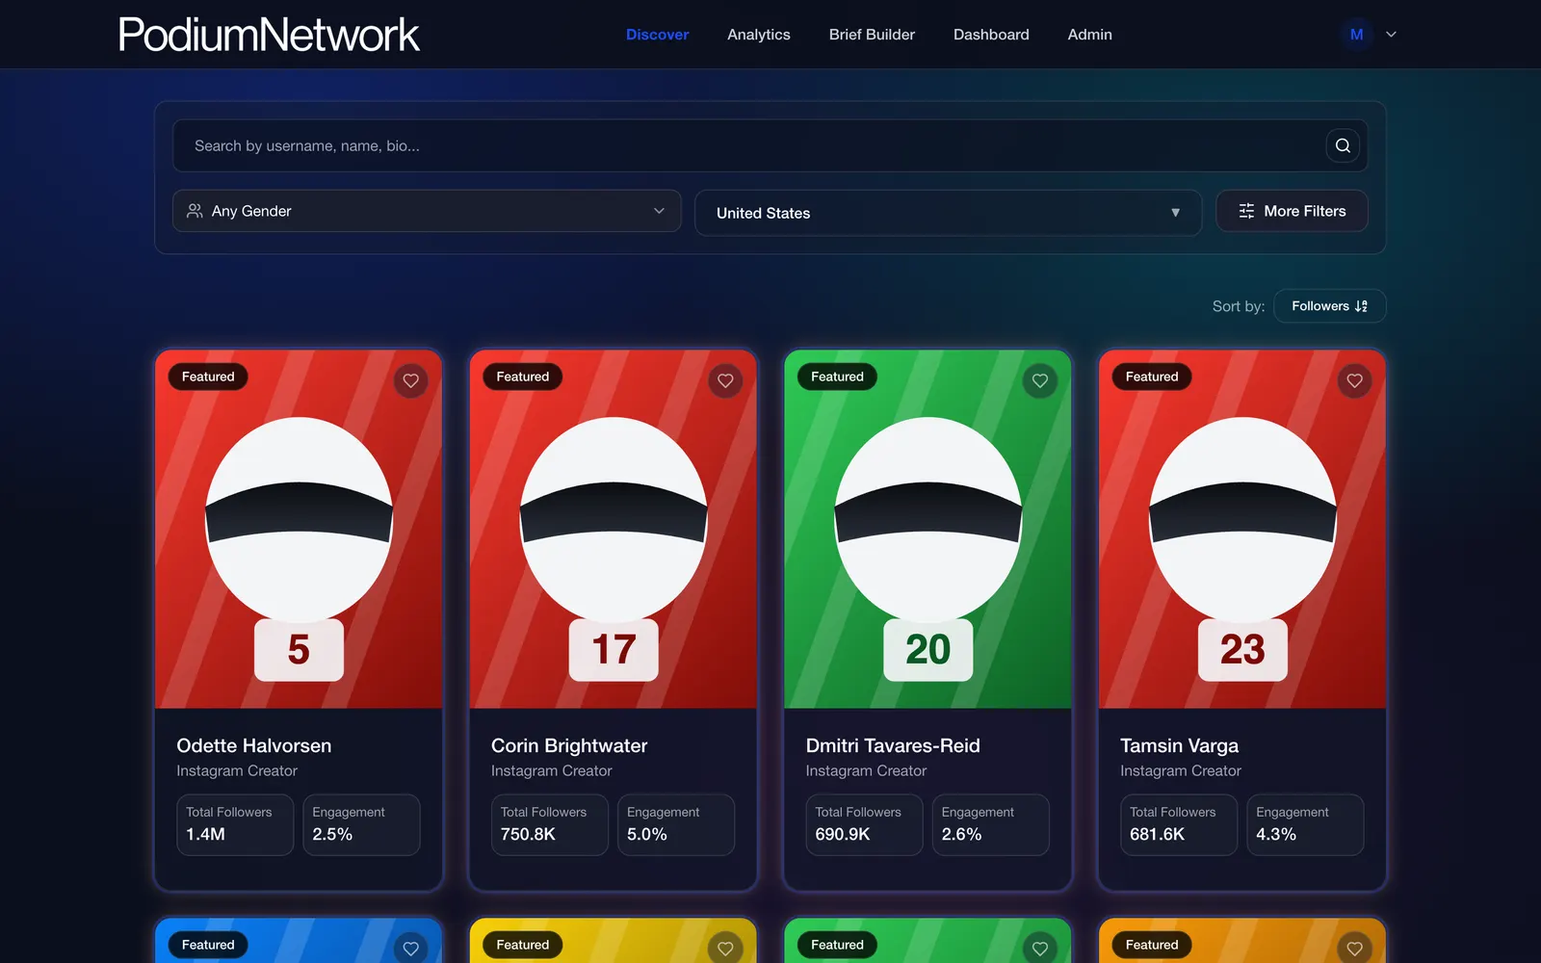Click the PodiumNetwork logo
The image size is (1541, 963).
[269, 35]
